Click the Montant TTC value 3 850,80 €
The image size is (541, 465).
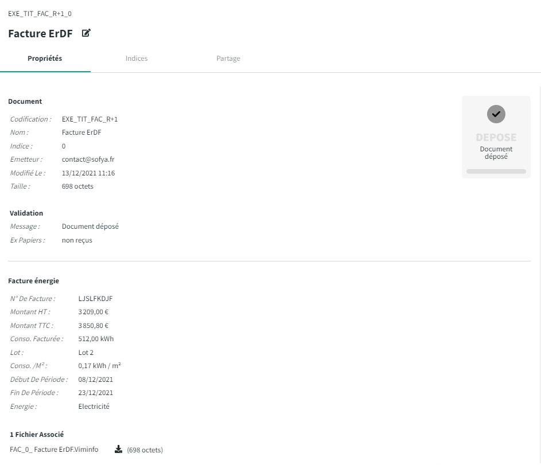(94, 326)
